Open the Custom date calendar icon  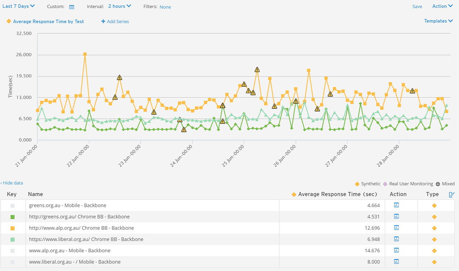point(72,7)
